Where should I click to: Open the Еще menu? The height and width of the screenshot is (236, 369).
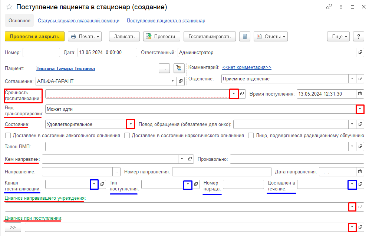(339, 36)
